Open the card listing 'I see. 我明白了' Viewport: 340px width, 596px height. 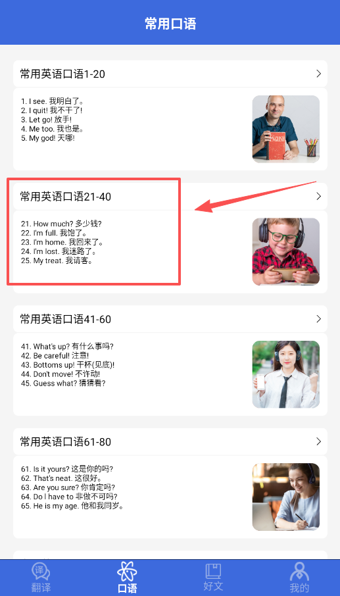[170, 129]
